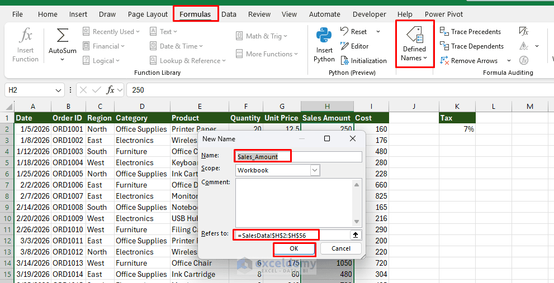
Task: Click the 7% cell
Action: (x=457, y=129)
